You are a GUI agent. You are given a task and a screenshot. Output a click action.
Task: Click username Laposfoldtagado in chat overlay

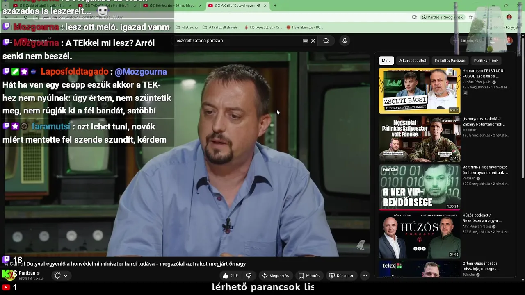click(x=74, y=72)
